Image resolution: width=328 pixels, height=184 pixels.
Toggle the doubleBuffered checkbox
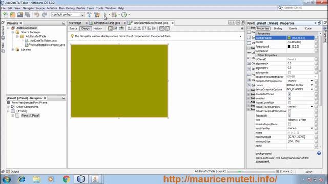pyautogui.click(x=289, y=94)
